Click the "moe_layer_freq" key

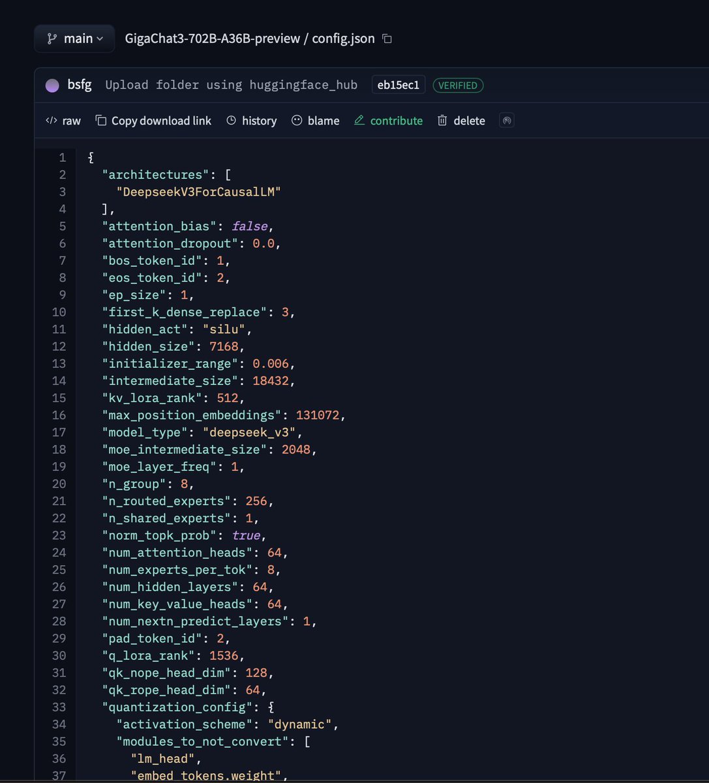(x=159, y=467)
